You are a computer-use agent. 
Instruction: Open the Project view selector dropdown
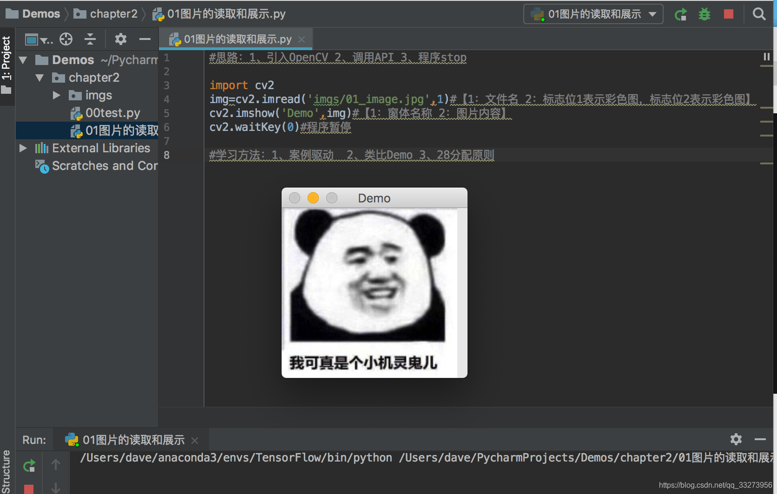tap(39, 39)
